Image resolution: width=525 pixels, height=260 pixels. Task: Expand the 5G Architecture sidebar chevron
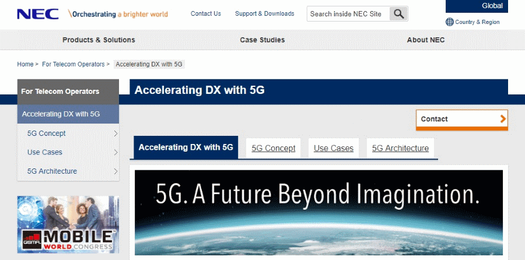pyautogui.click(x=116, y=171)
